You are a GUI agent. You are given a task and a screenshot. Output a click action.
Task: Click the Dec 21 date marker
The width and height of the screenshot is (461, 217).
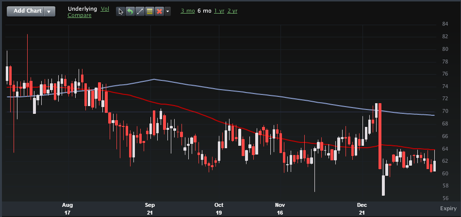pos(362,209)
